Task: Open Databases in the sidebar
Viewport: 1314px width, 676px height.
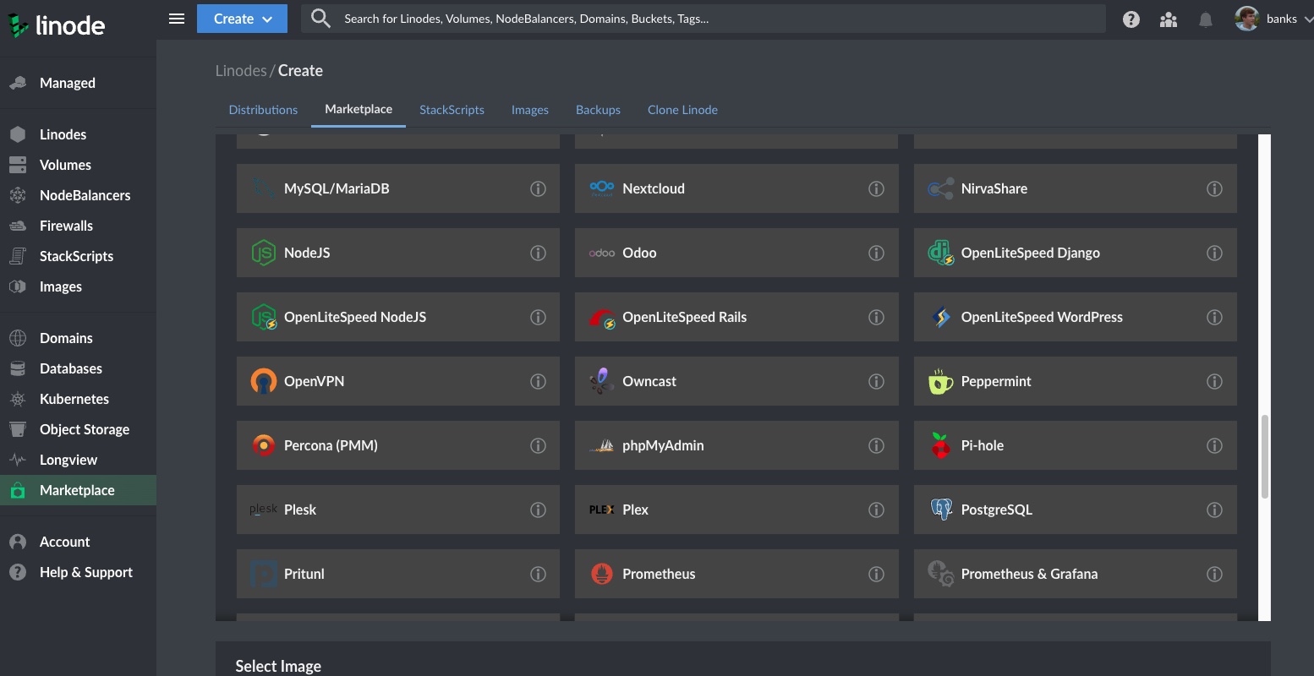Action: (x=78, y=368)
